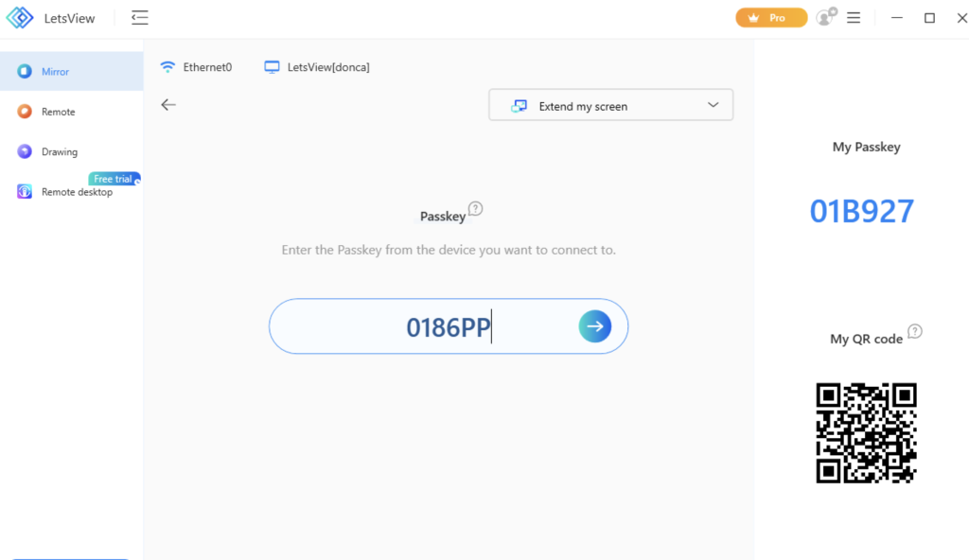
Task: Click the Passkey help question mark
Action: click(475, 209)
